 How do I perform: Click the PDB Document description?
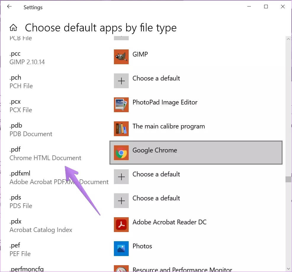pos(31,134)
